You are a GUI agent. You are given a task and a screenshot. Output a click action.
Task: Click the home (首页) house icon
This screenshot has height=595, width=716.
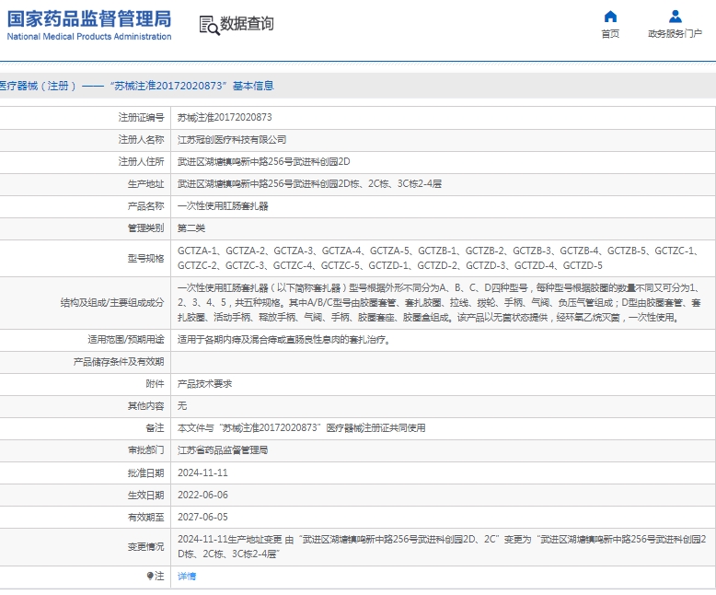[610, 17]
